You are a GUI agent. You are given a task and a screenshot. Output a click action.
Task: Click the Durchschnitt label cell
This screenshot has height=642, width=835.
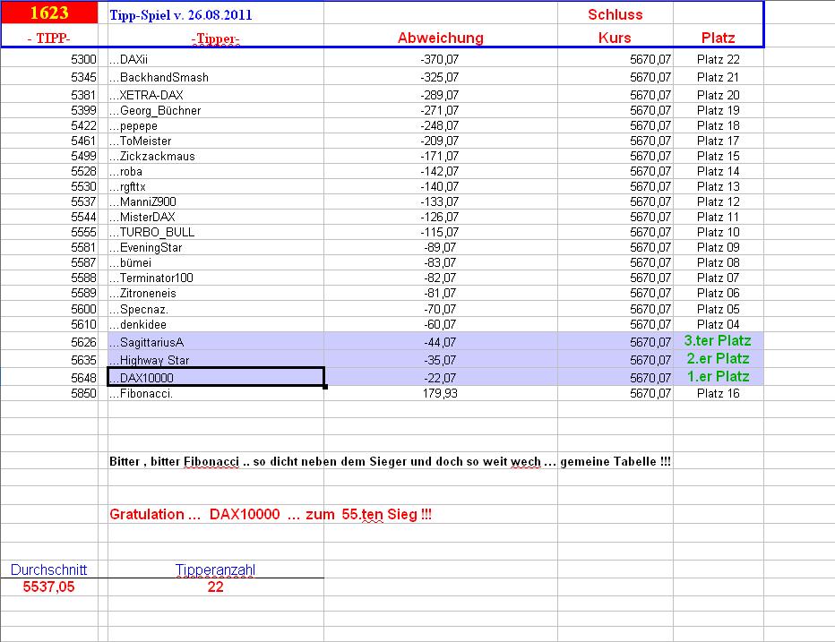[47, 569]
